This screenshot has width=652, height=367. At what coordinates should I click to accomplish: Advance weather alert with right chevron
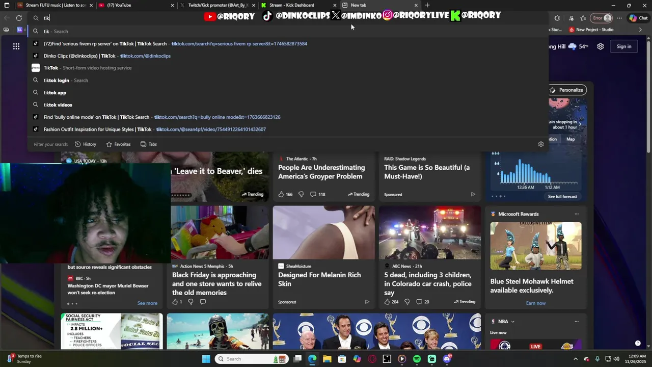point(580,124)
